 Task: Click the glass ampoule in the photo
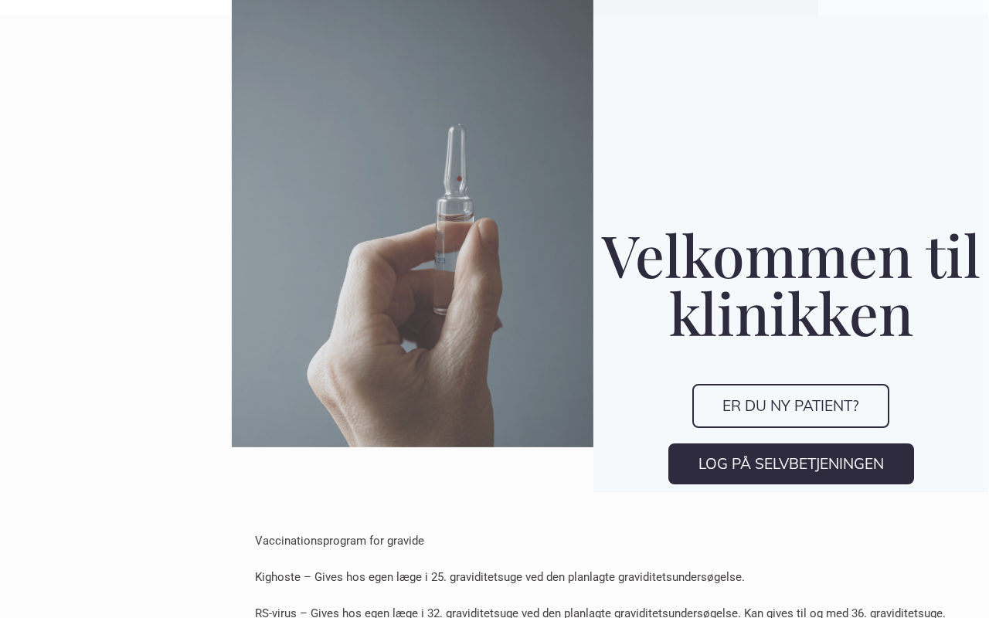click(455, 219)
